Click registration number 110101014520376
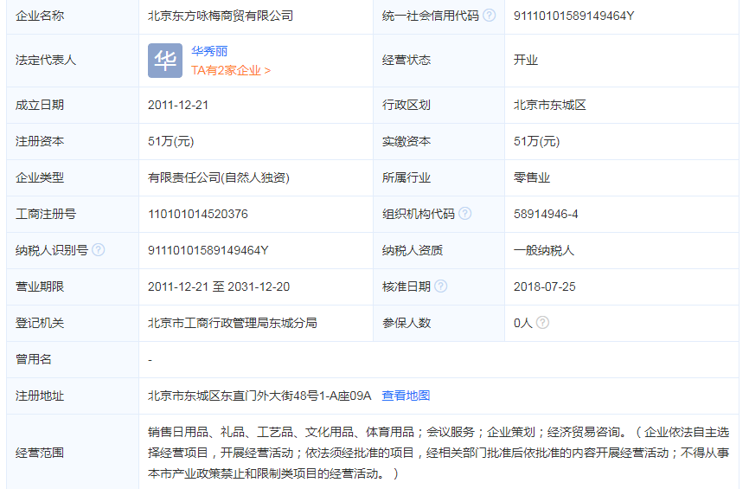Screen dimensions: 749x489 point(198,214)
